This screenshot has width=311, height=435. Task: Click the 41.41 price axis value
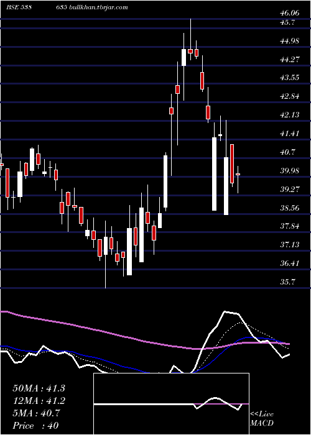click(290, 134)
